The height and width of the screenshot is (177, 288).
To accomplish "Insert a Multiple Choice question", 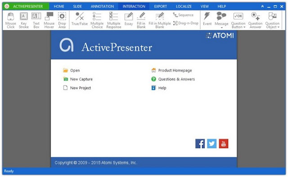I will click(97, 20).
